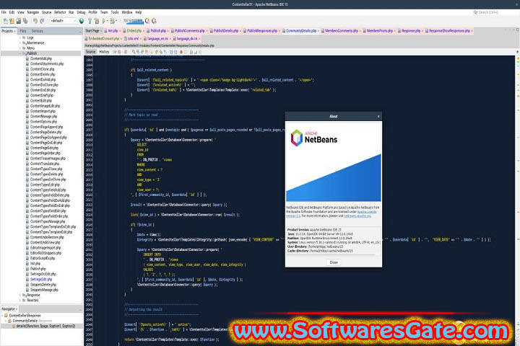
Task: Expand the Logs folder in Projects tree
Action: coord(20,37)
